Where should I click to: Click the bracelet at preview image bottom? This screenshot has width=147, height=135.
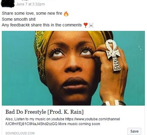(114, 103)
